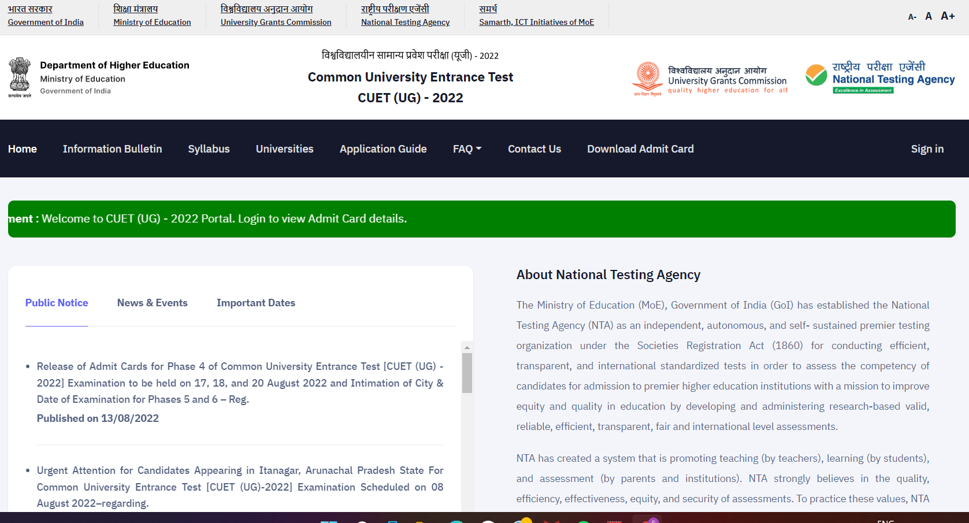Click the A- decrease font size icon

coord(912,17)
